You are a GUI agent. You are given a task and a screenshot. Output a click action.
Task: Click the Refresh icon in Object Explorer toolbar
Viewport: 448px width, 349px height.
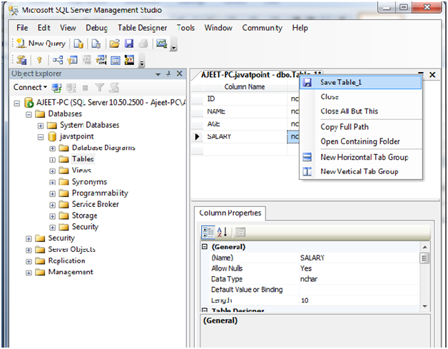pyautogui.click(x=114, y=88)
